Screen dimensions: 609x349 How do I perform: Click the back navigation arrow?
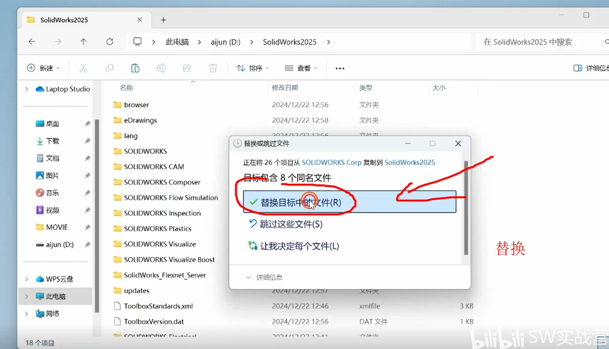pyautogui.click(x=32, y=42)
